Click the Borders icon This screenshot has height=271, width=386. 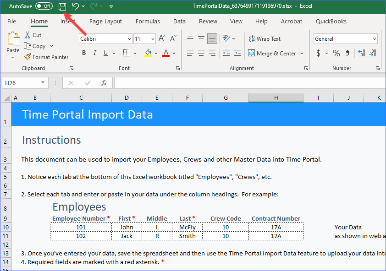pyautogui.click(x=127, y=53)
